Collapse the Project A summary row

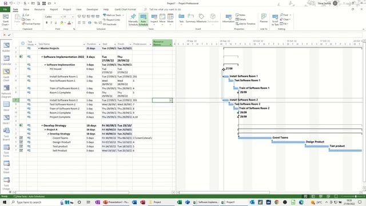[45, 130]
